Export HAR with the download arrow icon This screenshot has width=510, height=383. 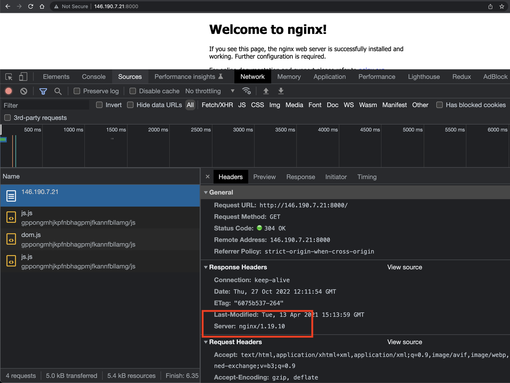click(281, 91)
